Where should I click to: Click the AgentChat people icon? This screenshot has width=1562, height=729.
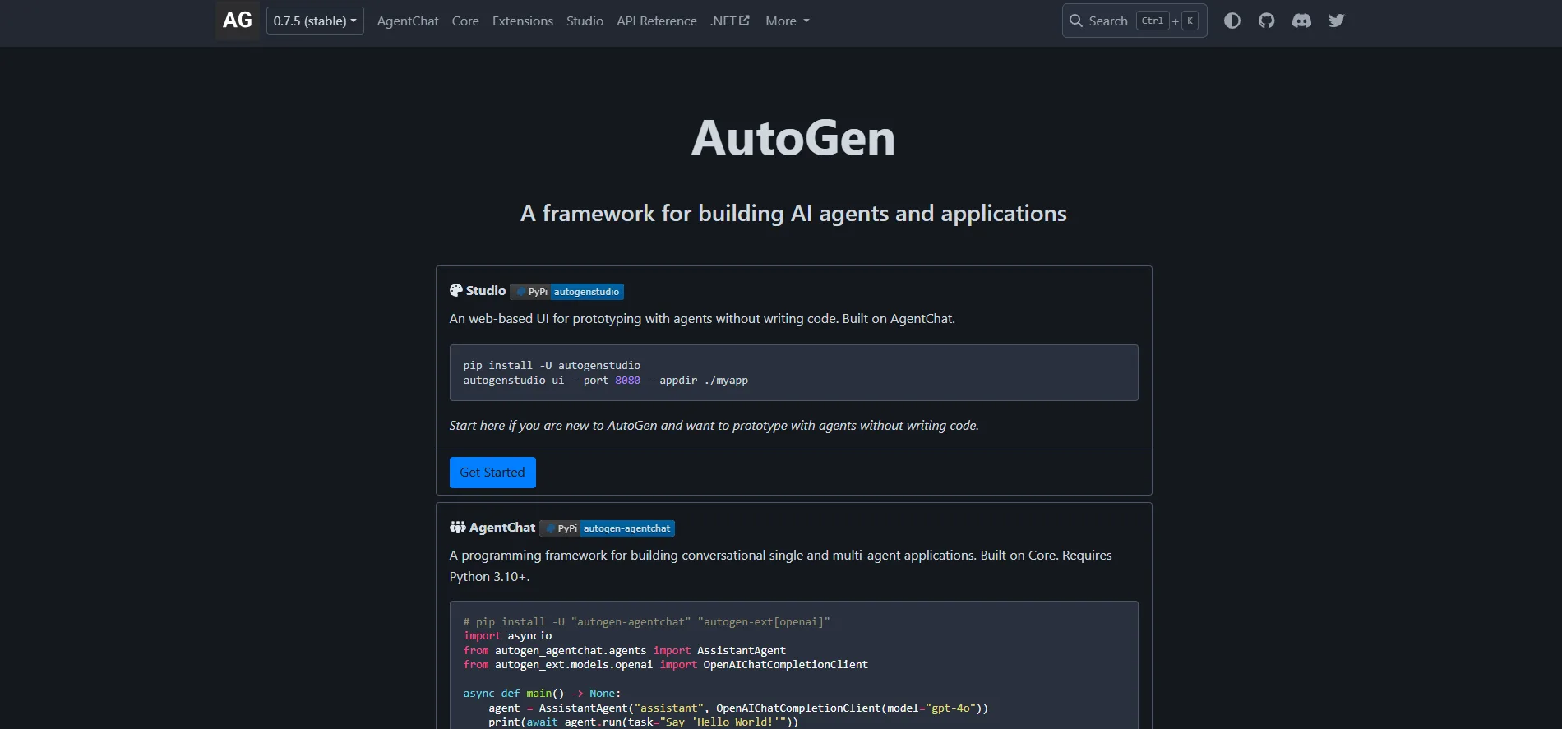coord(457,527)
